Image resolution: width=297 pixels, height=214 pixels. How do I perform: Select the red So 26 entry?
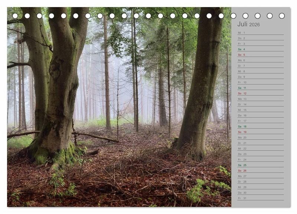[242, 170]
